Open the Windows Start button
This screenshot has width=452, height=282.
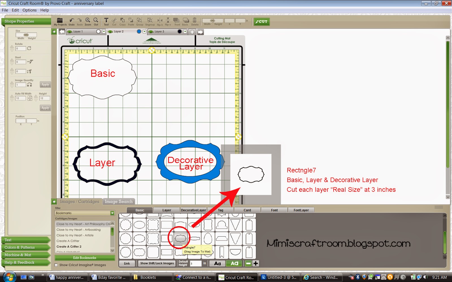[9, 277]
